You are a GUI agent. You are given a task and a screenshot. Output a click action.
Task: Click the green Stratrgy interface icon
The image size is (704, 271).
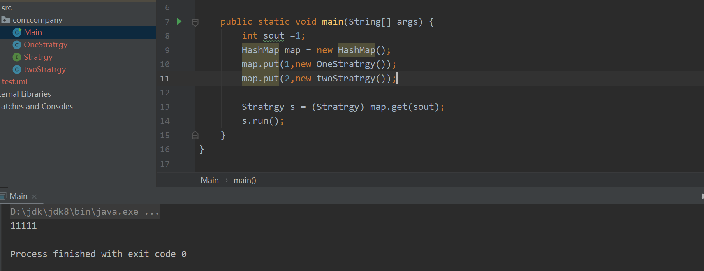[x=17, y=57]
